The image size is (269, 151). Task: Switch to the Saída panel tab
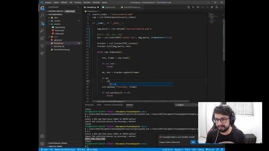pos(99,105)
